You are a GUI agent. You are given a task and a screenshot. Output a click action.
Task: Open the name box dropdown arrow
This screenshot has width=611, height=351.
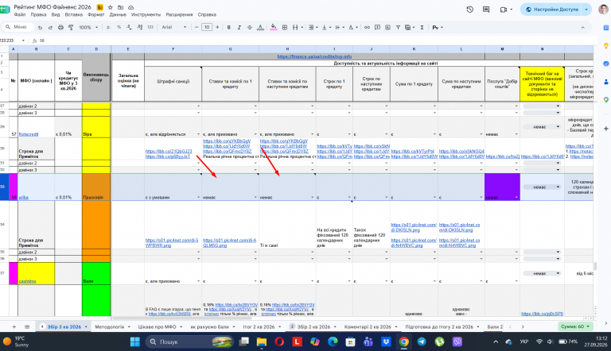pos(23,40)
